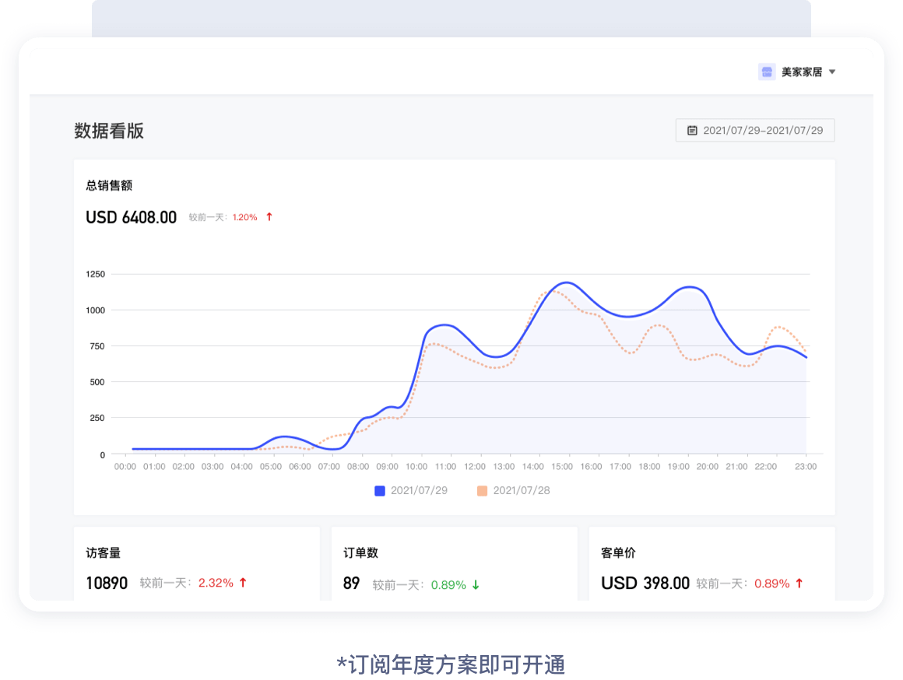Click the 750 y-axis label

(x=97, y=346)
